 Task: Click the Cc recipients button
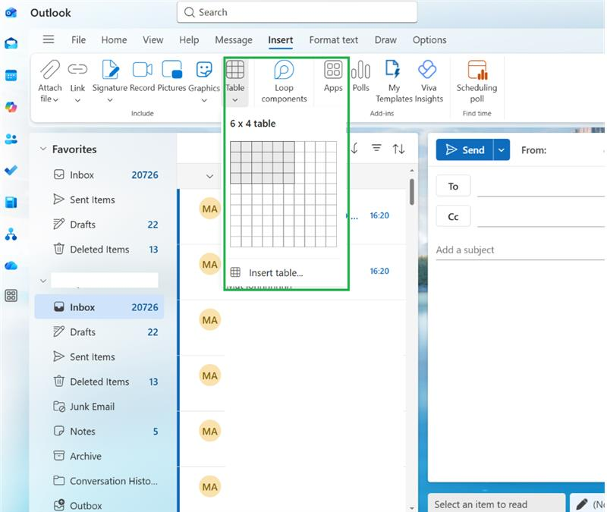453,216
